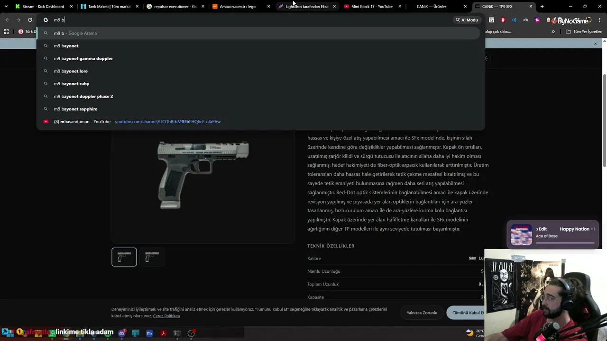This screenshot has height=341, width=607.
Task: Open the tab search chevron
Action: coord(6,7)
